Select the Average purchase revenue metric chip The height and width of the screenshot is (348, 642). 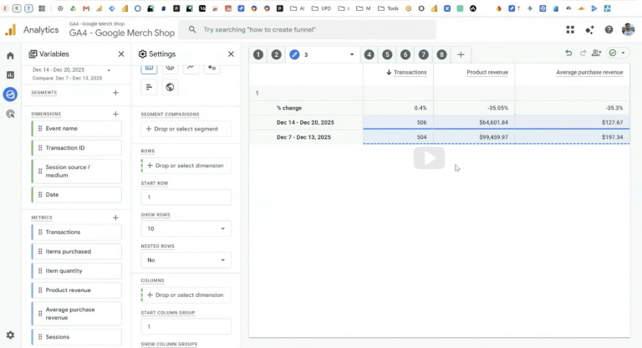[x=77, y=314]
